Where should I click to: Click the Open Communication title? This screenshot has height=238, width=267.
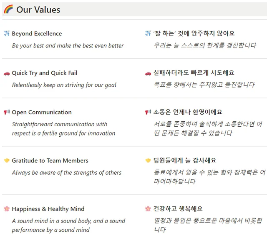(42, 112)
